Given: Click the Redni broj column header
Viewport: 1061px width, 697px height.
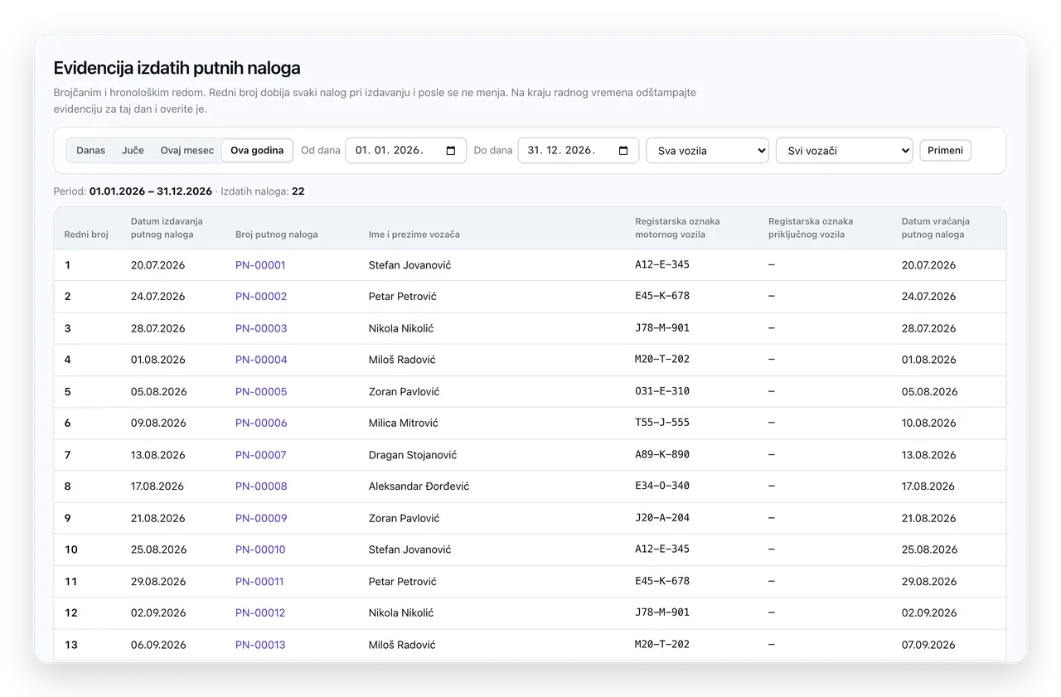Looking at the screenshot, I should click(86, 235).
